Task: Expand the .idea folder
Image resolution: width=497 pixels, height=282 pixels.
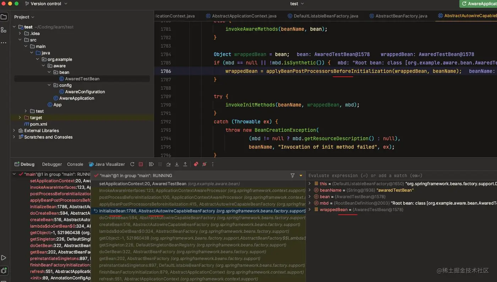Action: tap(20, 33)
